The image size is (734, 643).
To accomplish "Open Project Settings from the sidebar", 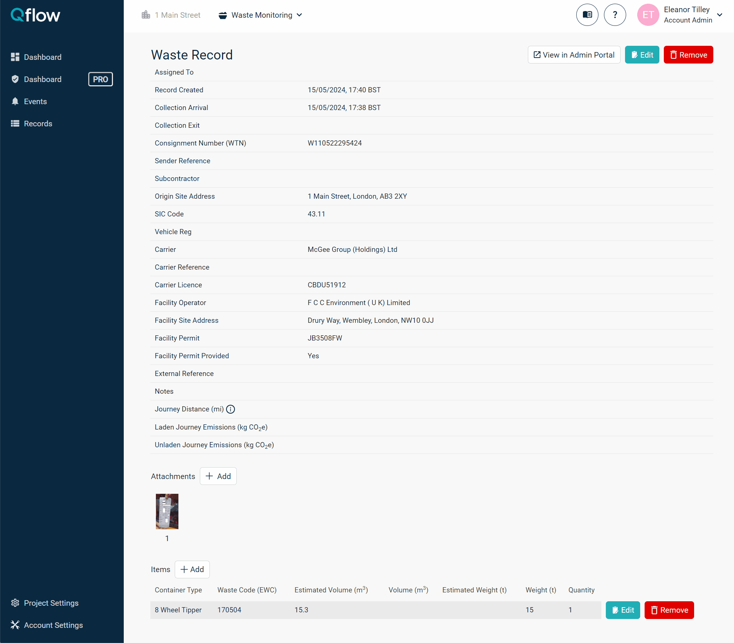I will 51,603.
